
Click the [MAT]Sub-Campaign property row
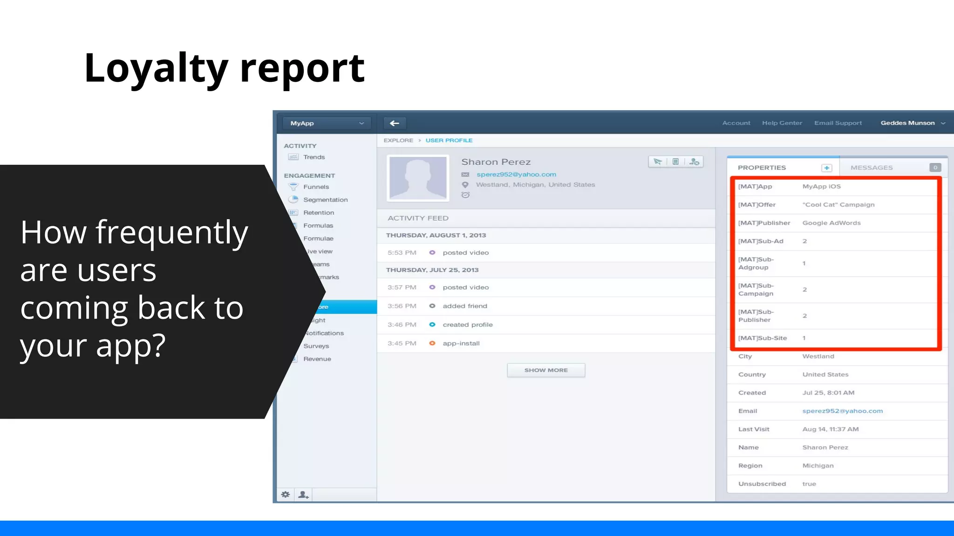point(837,289)
